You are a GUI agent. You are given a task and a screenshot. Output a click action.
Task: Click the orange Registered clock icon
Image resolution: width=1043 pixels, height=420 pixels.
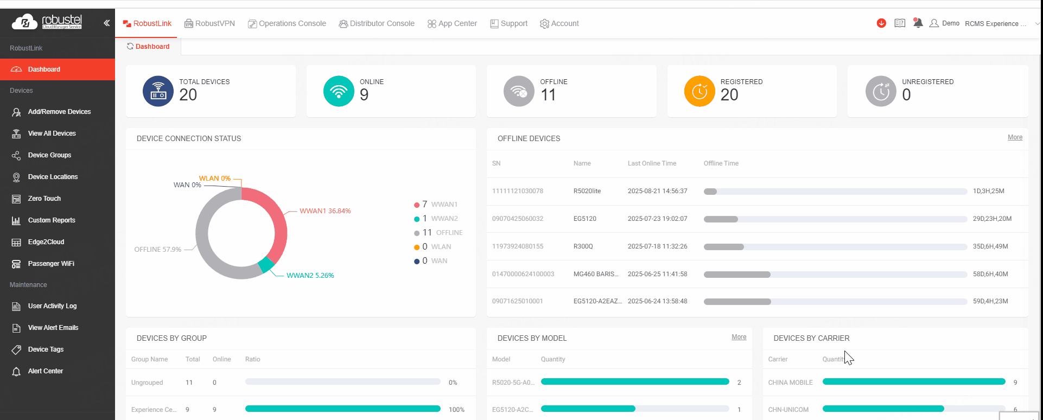click(699, 91)
